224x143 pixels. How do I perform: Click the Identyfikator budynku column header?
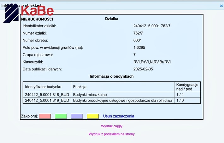pos(47,87)
